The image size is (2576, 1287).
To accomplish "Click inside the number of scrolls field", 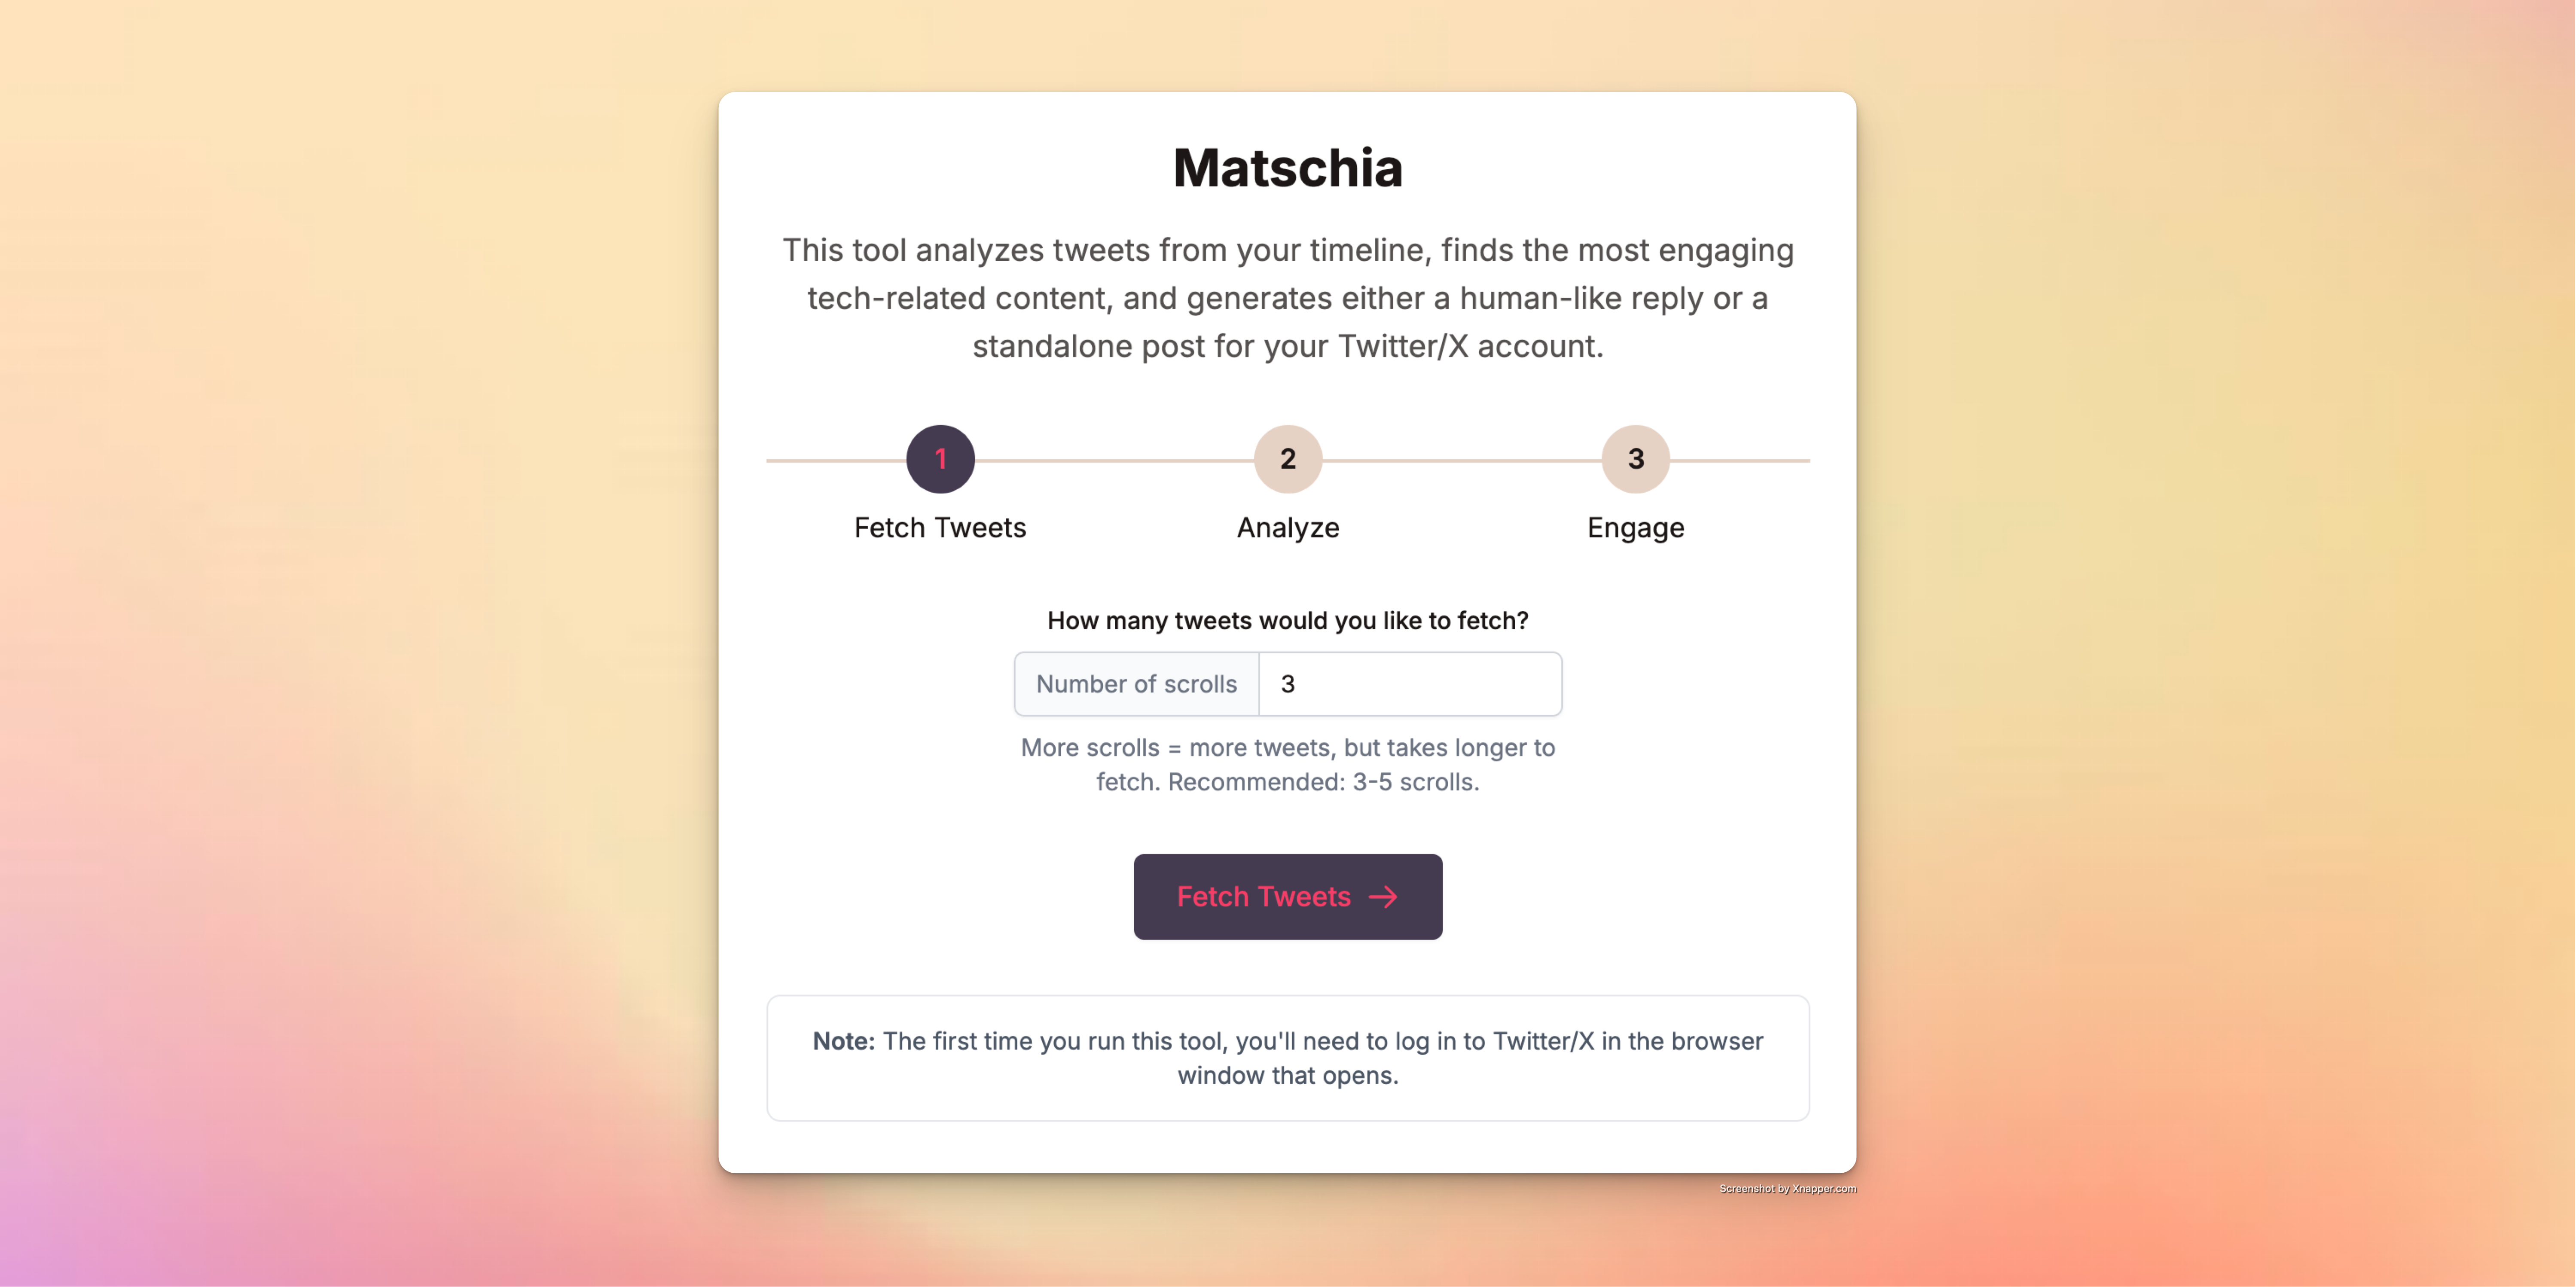I will point(1410,684).
